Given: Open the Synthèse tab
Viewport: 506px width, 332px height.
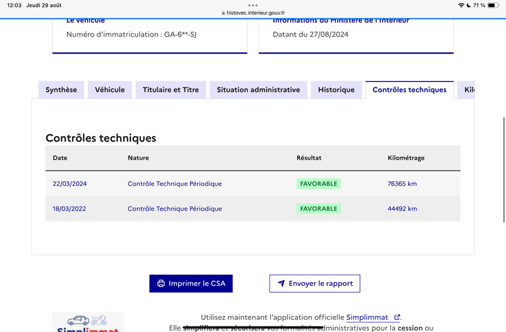Looking at the screenshot, I should [61, 90].
